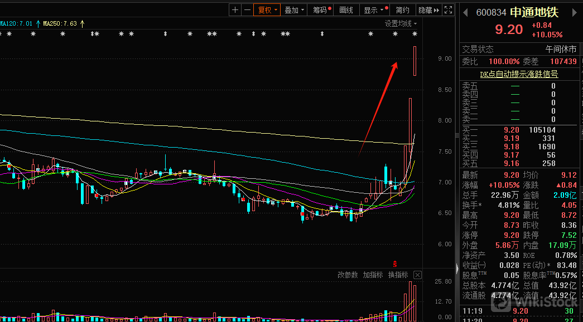Image resolution: width=583 pixels, height=322 pixels.
Task: Click the zoom out minus icon
Action: click(247, 10)
